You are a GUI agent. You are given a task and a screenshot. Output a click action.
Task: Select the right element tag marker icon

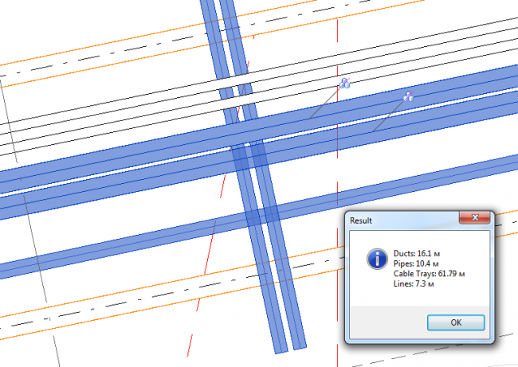[408, 96]
